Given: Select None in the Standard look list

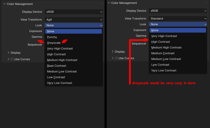Looking at the screenshot, I should (x=178, y=30).
